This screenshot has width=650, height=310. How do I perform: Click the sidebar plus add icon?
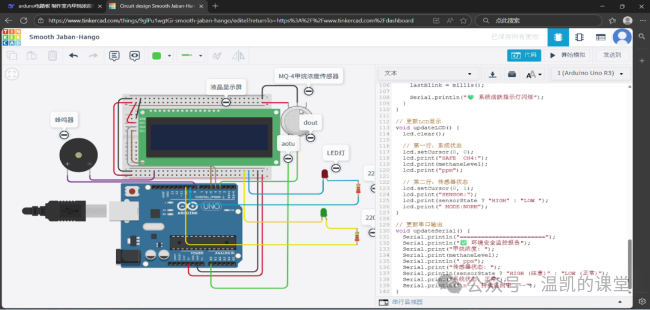point(642,61)
